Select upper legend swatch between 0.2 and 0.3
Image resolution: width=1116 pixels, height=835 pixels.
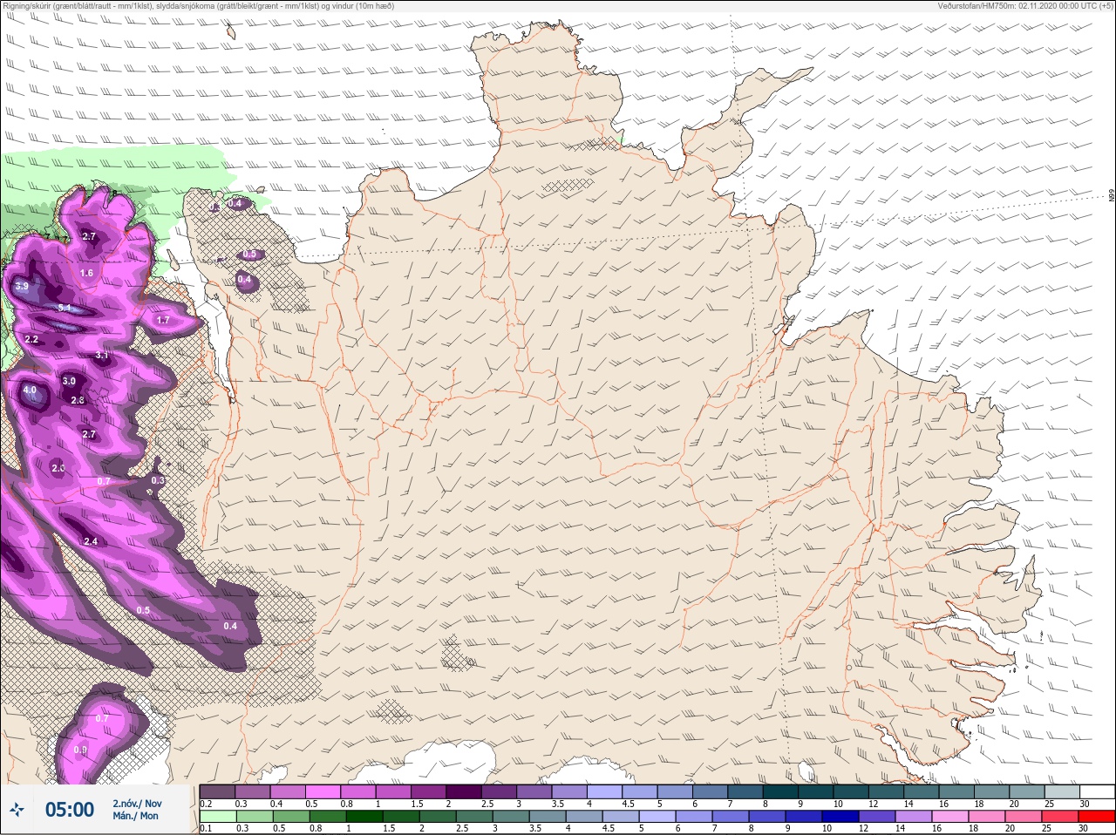[218, 791]
